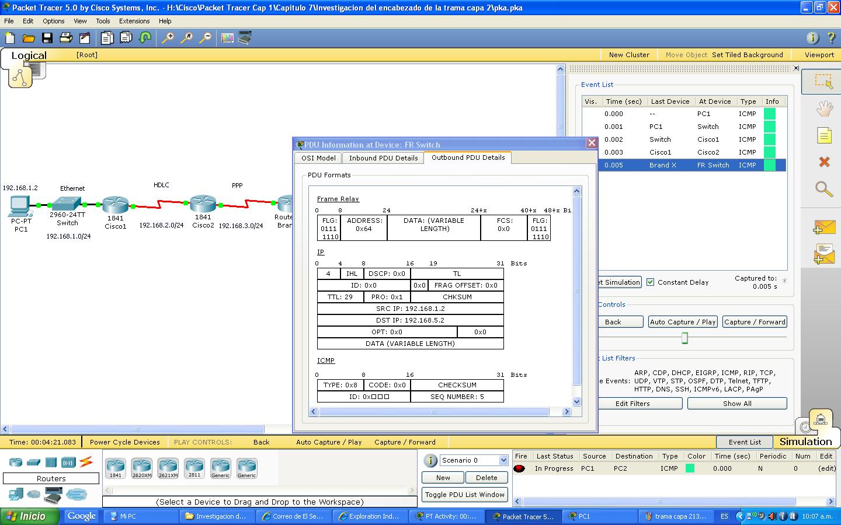Open the Extensions menu
The image size is (841, 525).
pyautogui.click(x=134, y=21)
